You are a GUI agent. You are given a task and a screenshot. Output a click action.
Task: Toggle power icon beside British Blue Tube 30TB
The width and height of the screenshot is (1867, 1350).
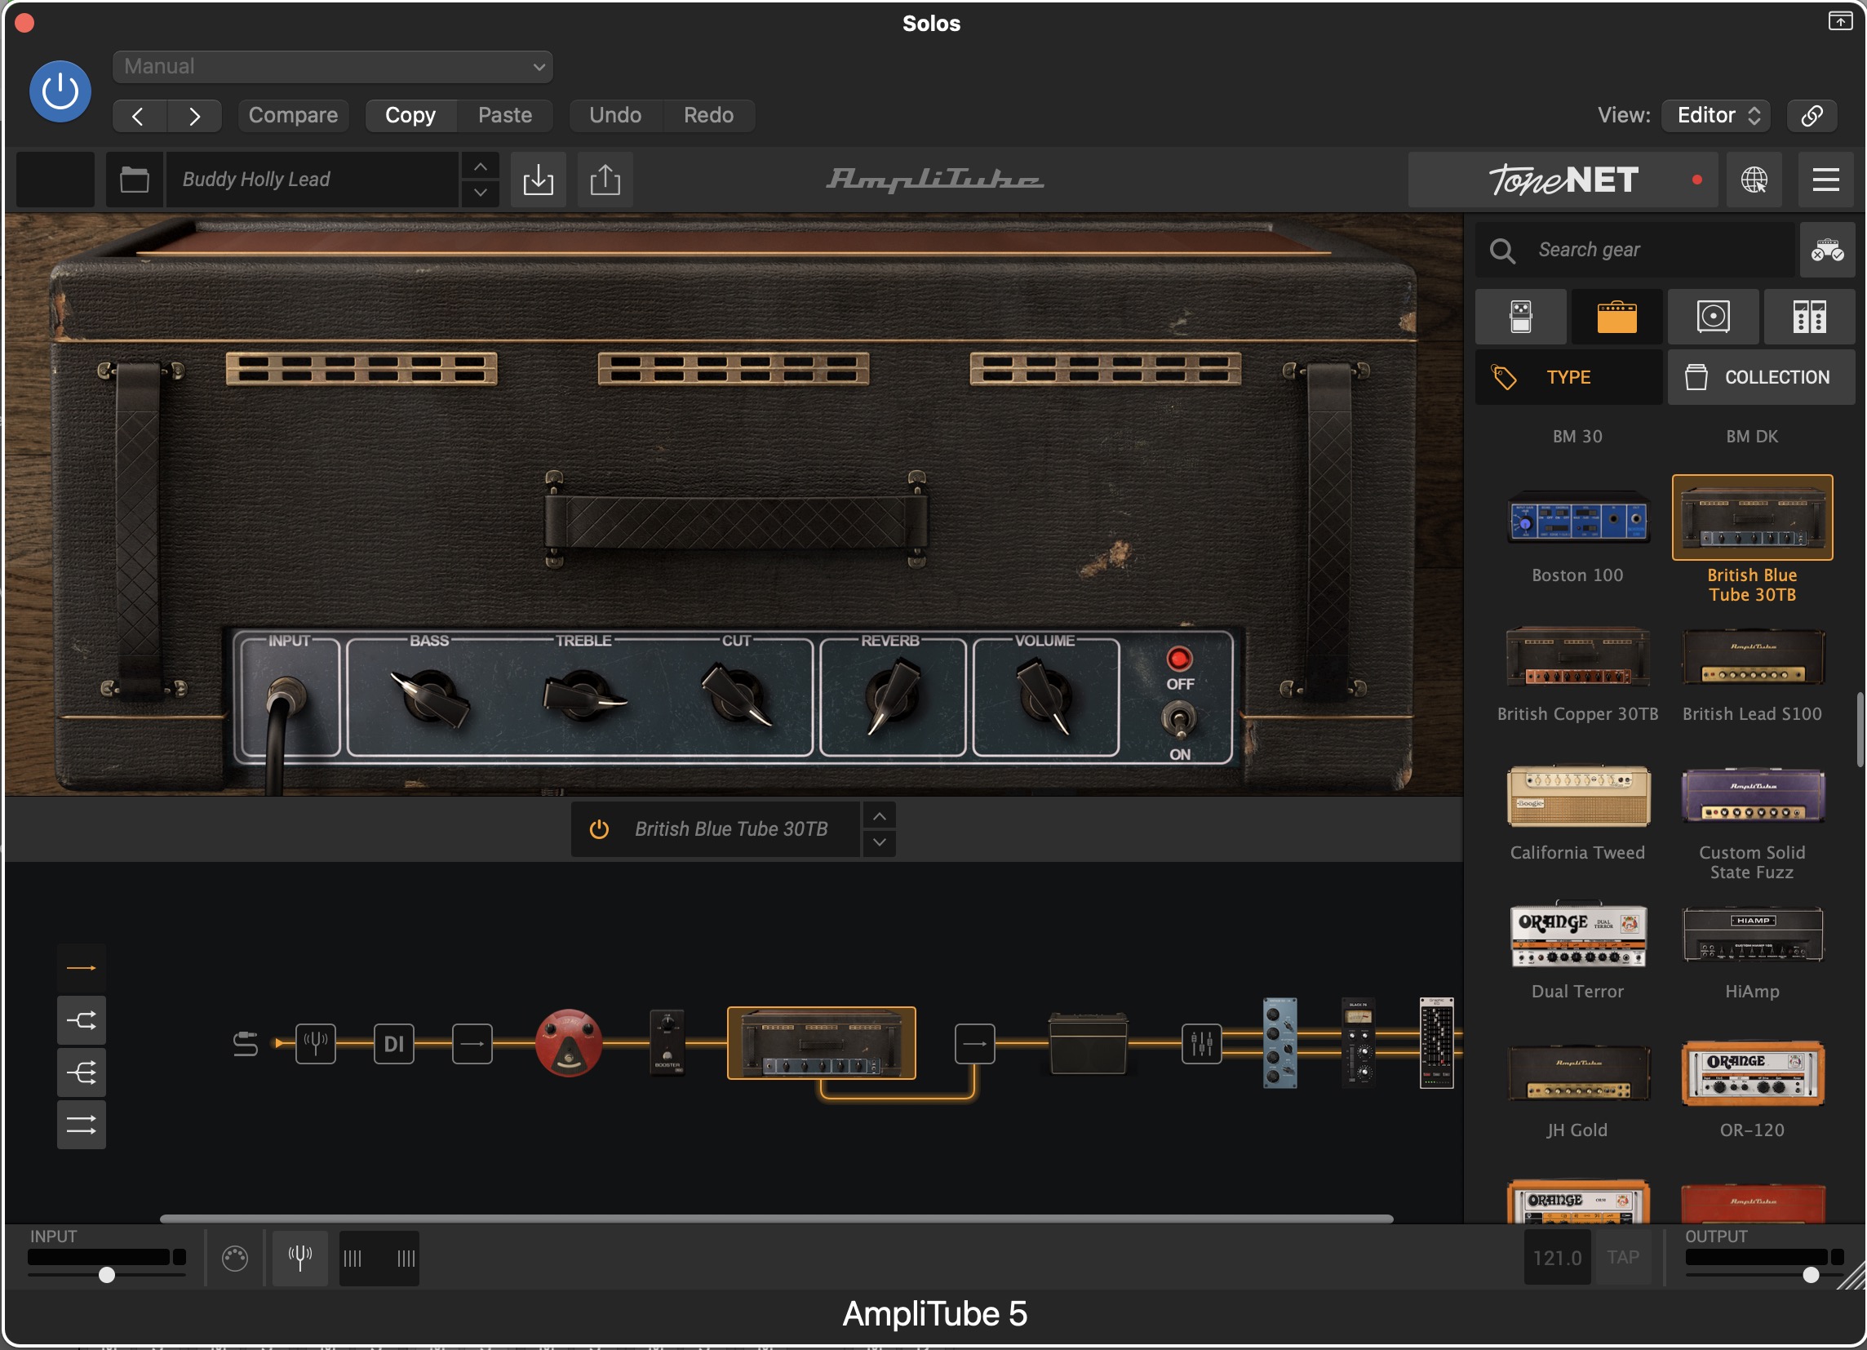coord(598,829)
